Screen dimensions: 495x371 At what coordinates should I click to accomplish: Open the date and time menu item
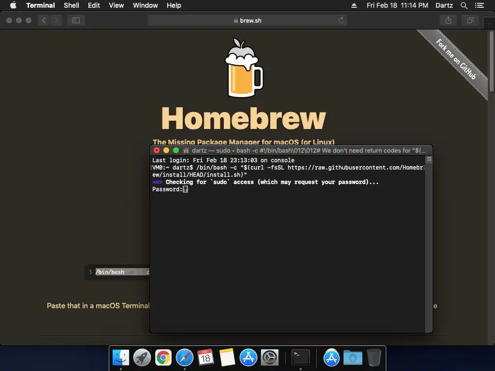(x=397, y=5)
